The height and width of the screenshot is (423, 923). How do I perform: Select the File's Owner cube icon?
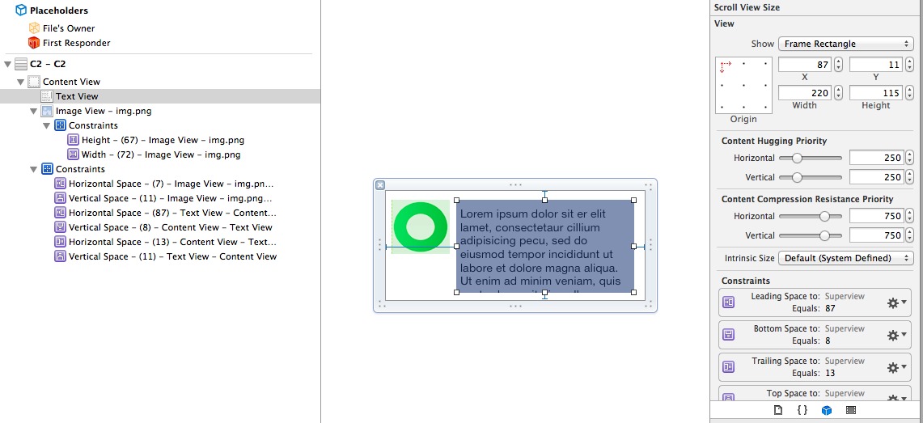click(34, 27)
